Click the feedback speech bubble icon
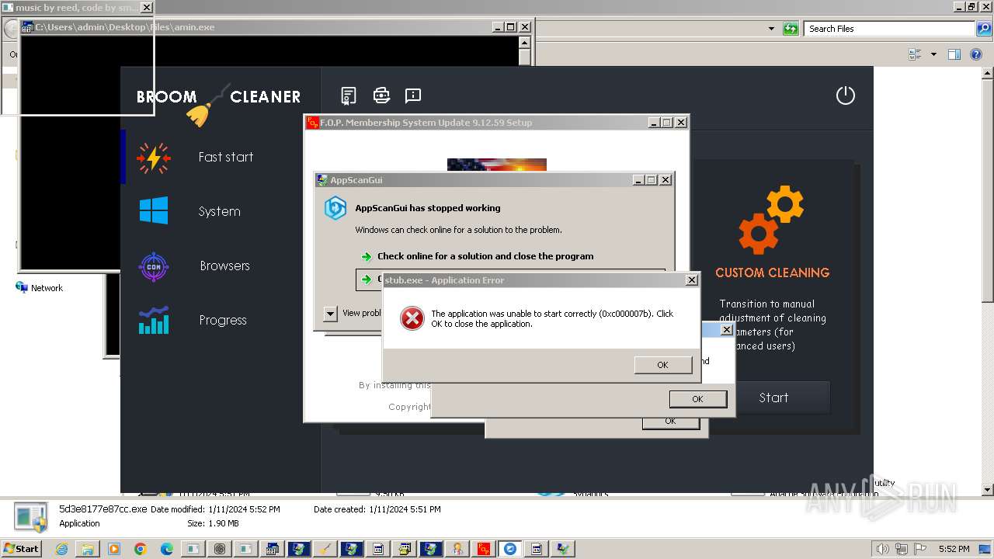 pyautogui.click(x=413, y=95)
